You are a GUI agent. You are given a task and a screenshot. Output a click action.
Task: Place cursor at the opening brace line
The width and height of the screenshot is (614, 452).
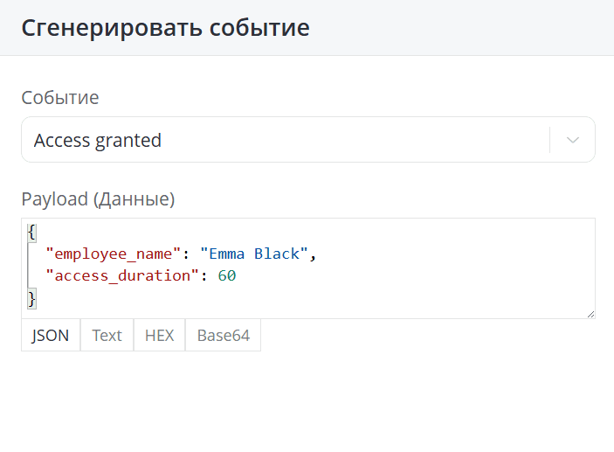[32, 232]
